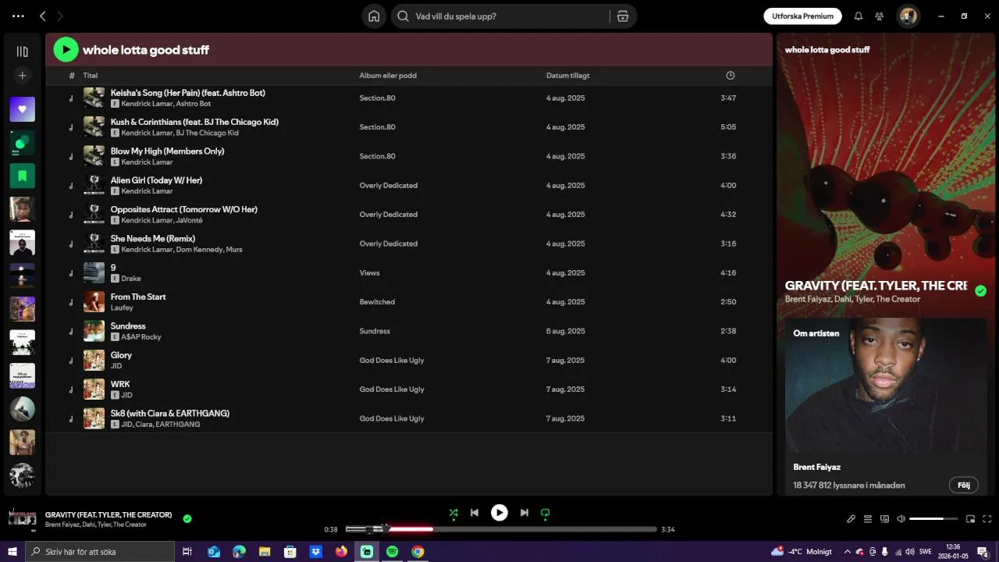Viewport: 999px width, 562px height.
Task: Open connect to a device icon
Action: click(884, 519)
